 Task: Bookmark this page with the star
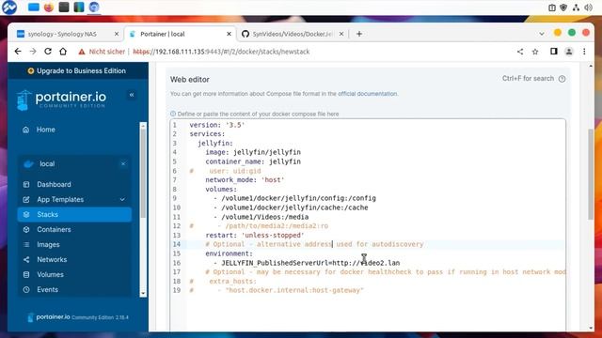(535, 52)
